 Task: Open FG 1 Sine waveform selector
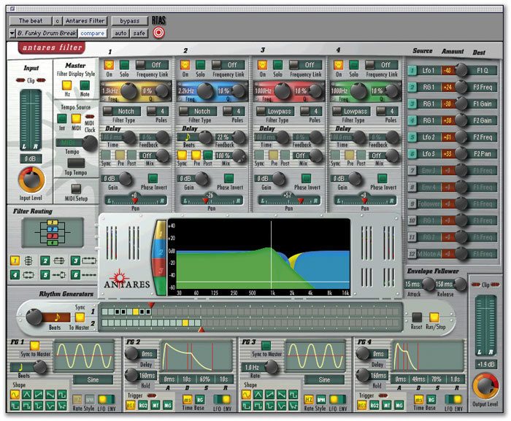(x=93, y=379)
